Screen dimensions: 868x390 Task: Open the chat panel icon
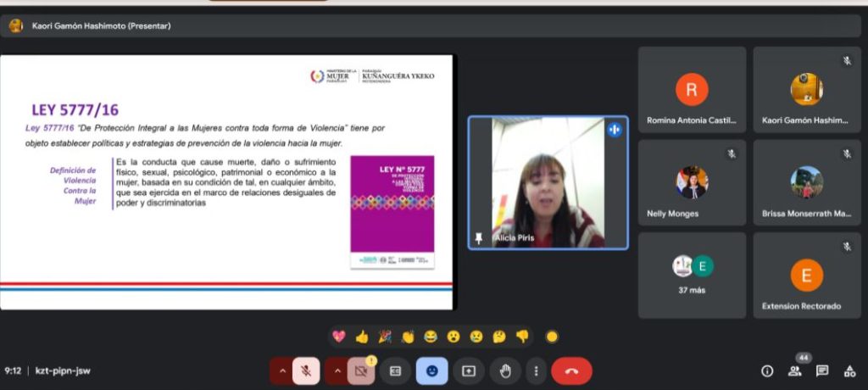pos(822,370)
